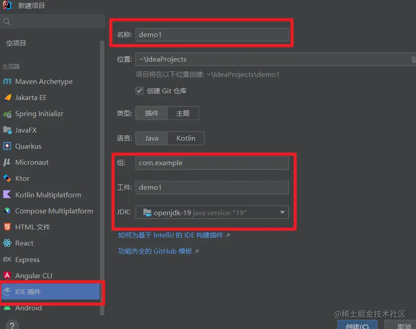Expand the JDK dropdown arrow
Screen dimensions: 416x329
[282, 212]
